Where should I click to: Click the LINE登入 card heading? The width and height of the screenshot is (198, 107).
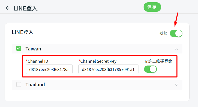coord(22,32)
